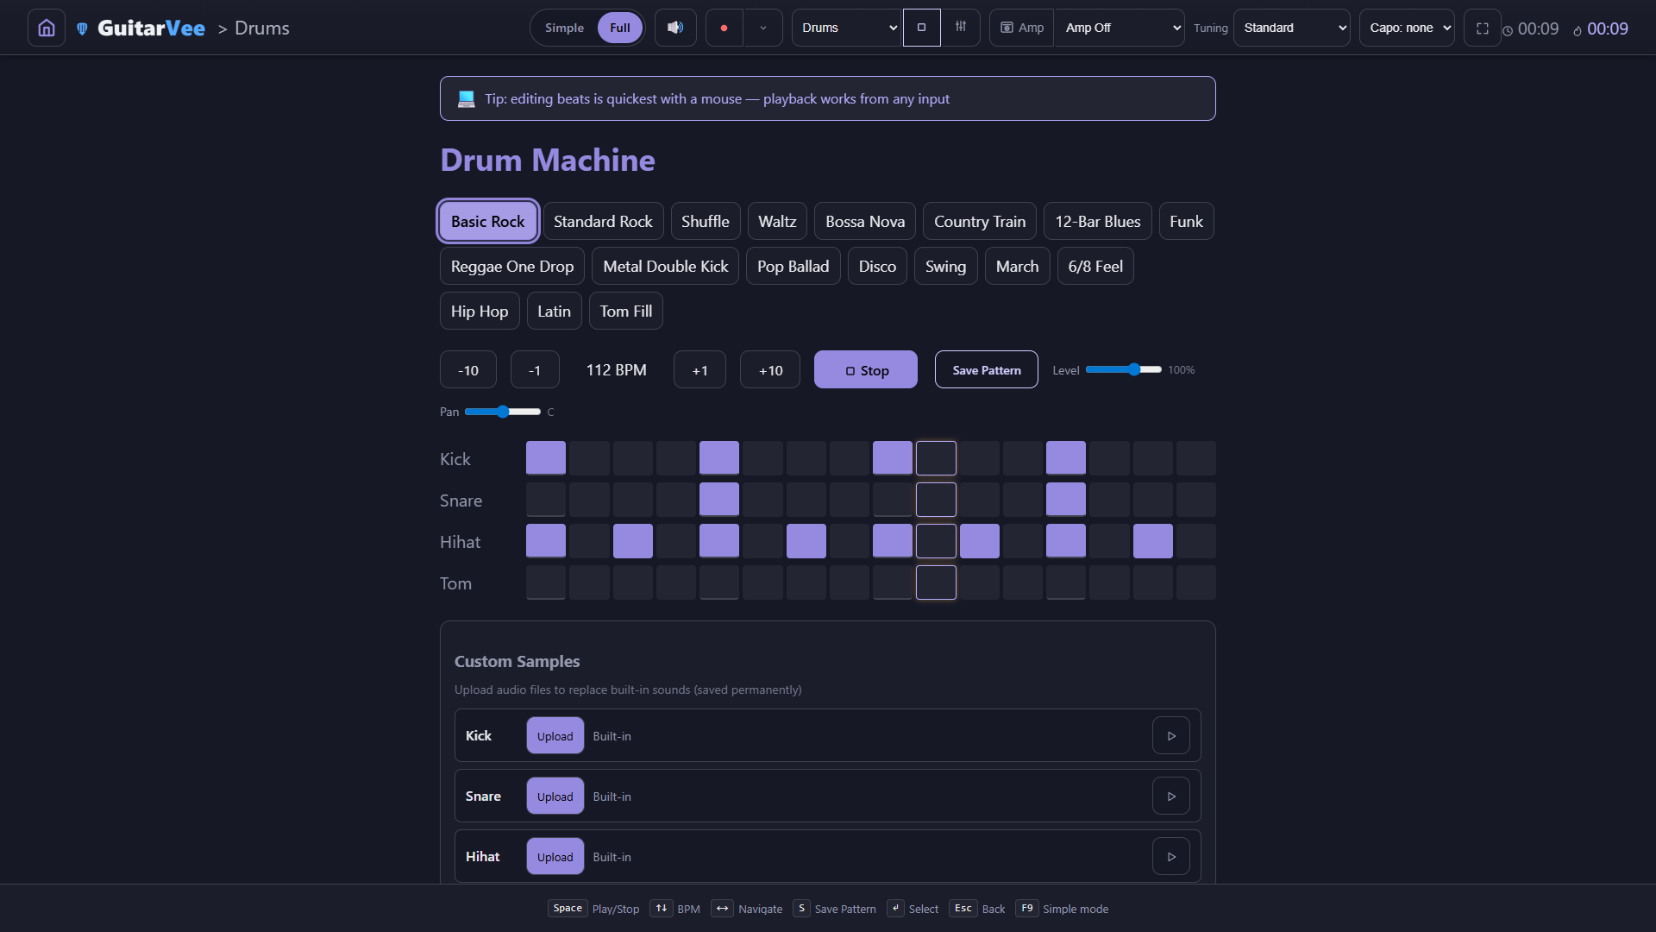Stop drum playback

[x=866, y=370]
